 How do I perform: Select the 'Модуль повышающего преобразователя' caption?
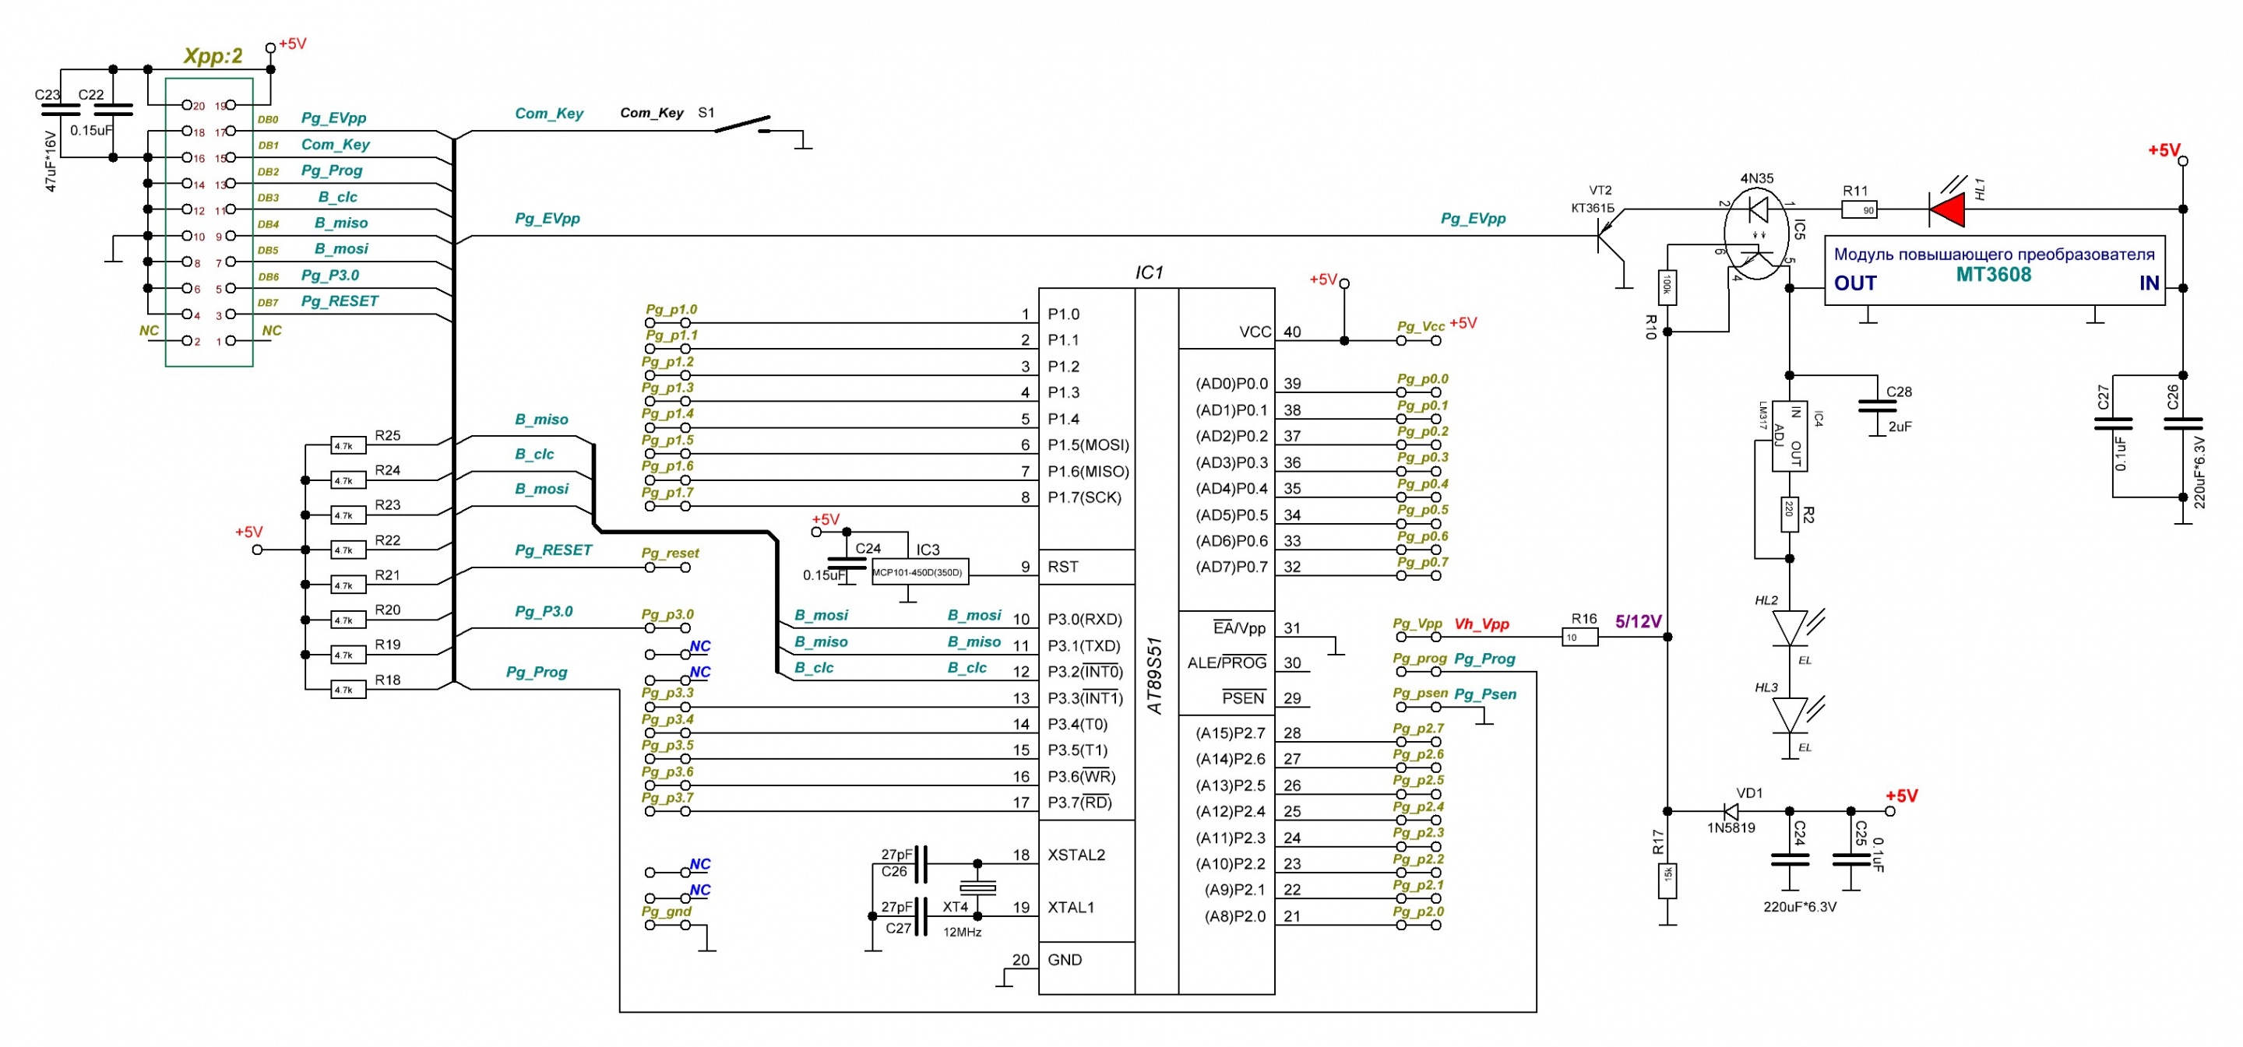click(1994, 254)
